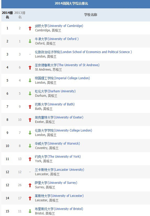
Task: Click green down arrow beside University of Warwick
Action: coord(30,146)
